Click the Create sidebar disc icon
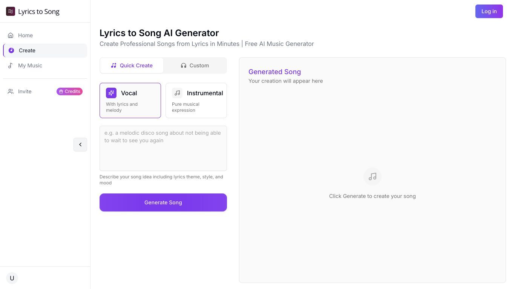515x289 pixels. 11,50
